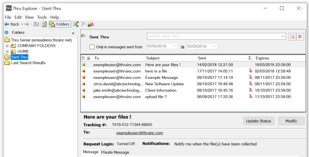Switch to the Message tab
The height and width of the screenshot is (157, 309).
pos(91,152)
